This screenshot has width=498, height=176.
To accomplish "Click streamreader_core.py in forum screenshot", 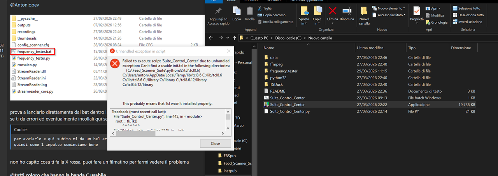I will (35, 91).
